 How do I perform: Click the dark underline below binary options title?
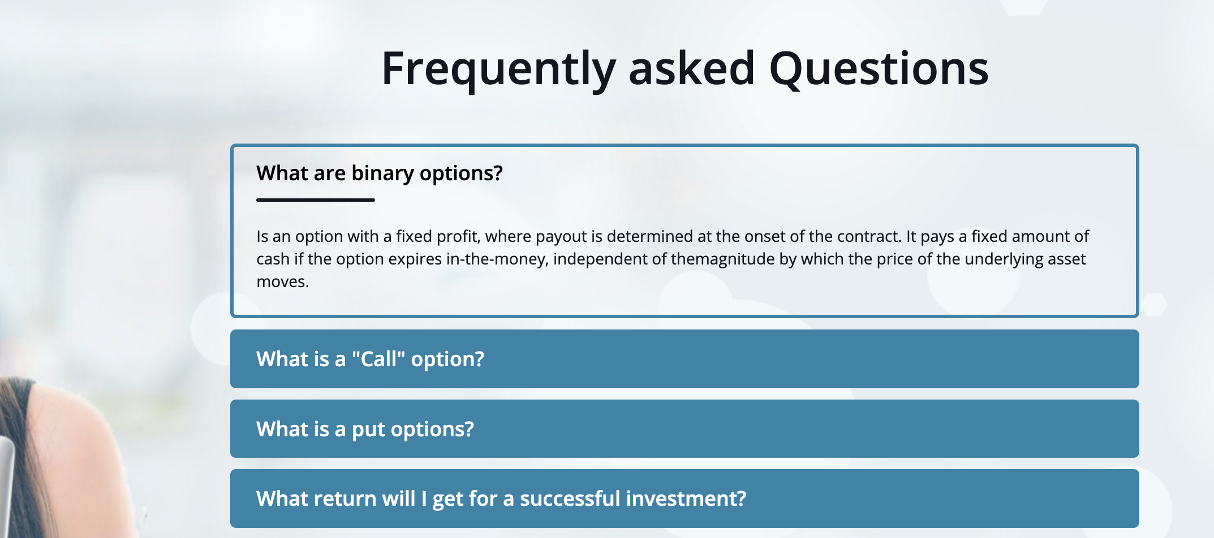[316, 199]
